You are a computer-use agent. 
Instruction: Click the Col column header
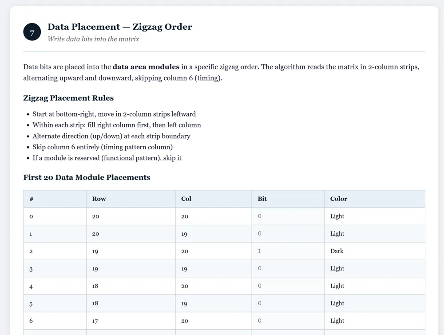coord(214,199)
